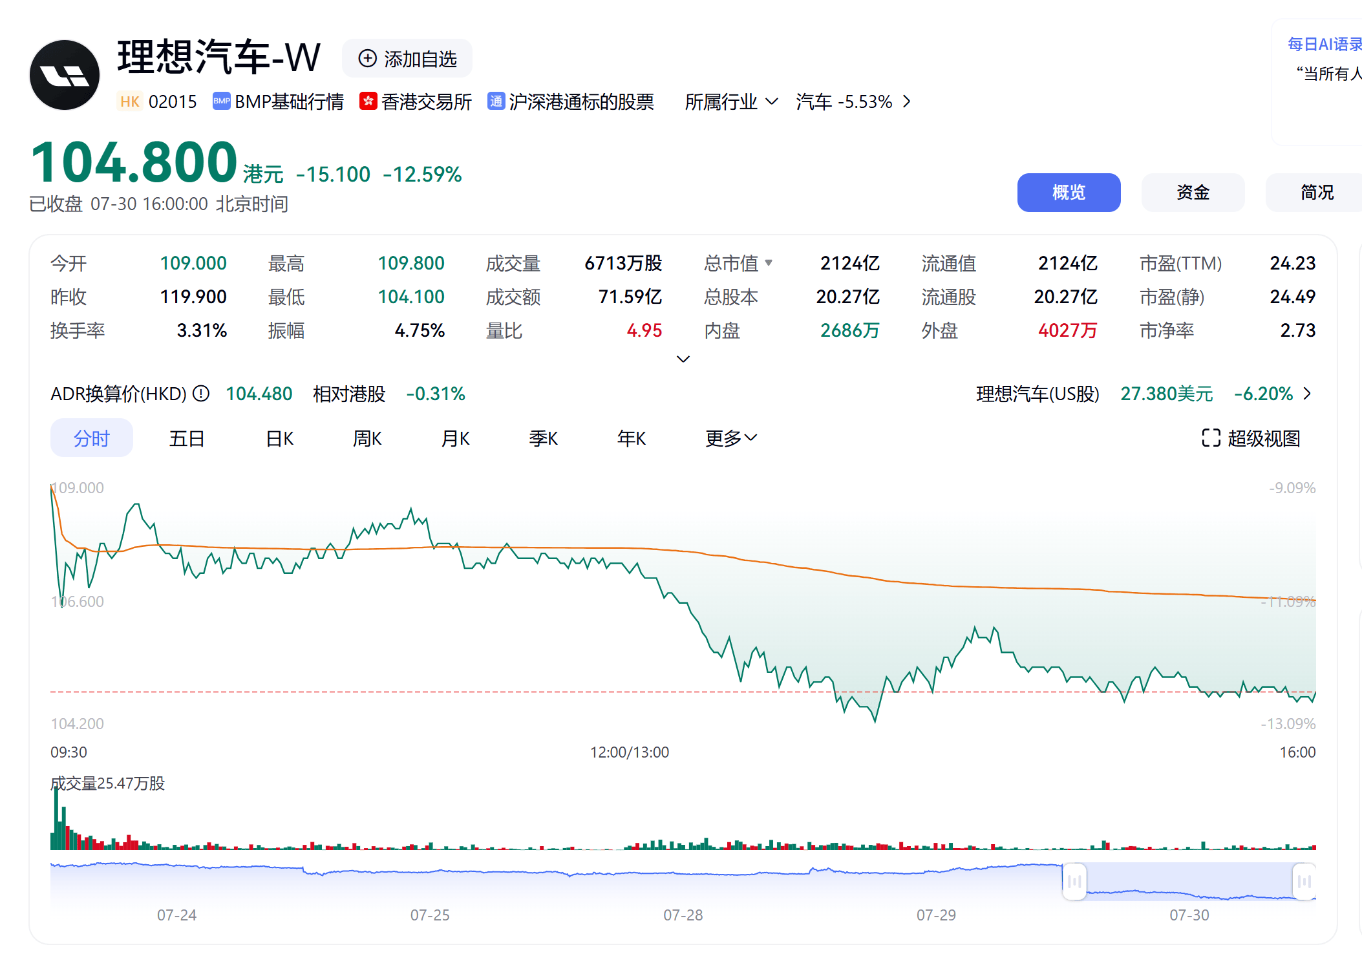Image resolution: width=1362 pixels, height=956 pixels.
Task: Switch to the 简况 tab
Action: [1315, 193]
